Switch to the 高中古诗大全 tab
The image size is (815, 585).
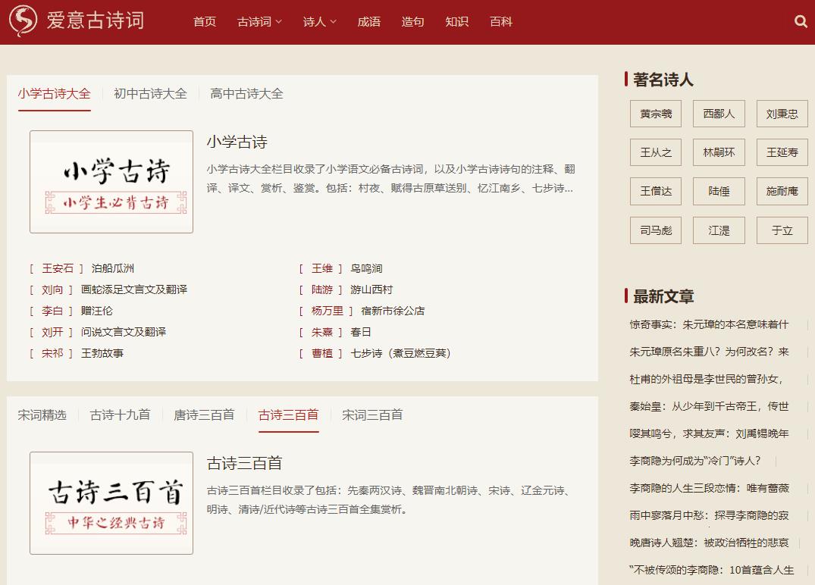tap(245, 93)
